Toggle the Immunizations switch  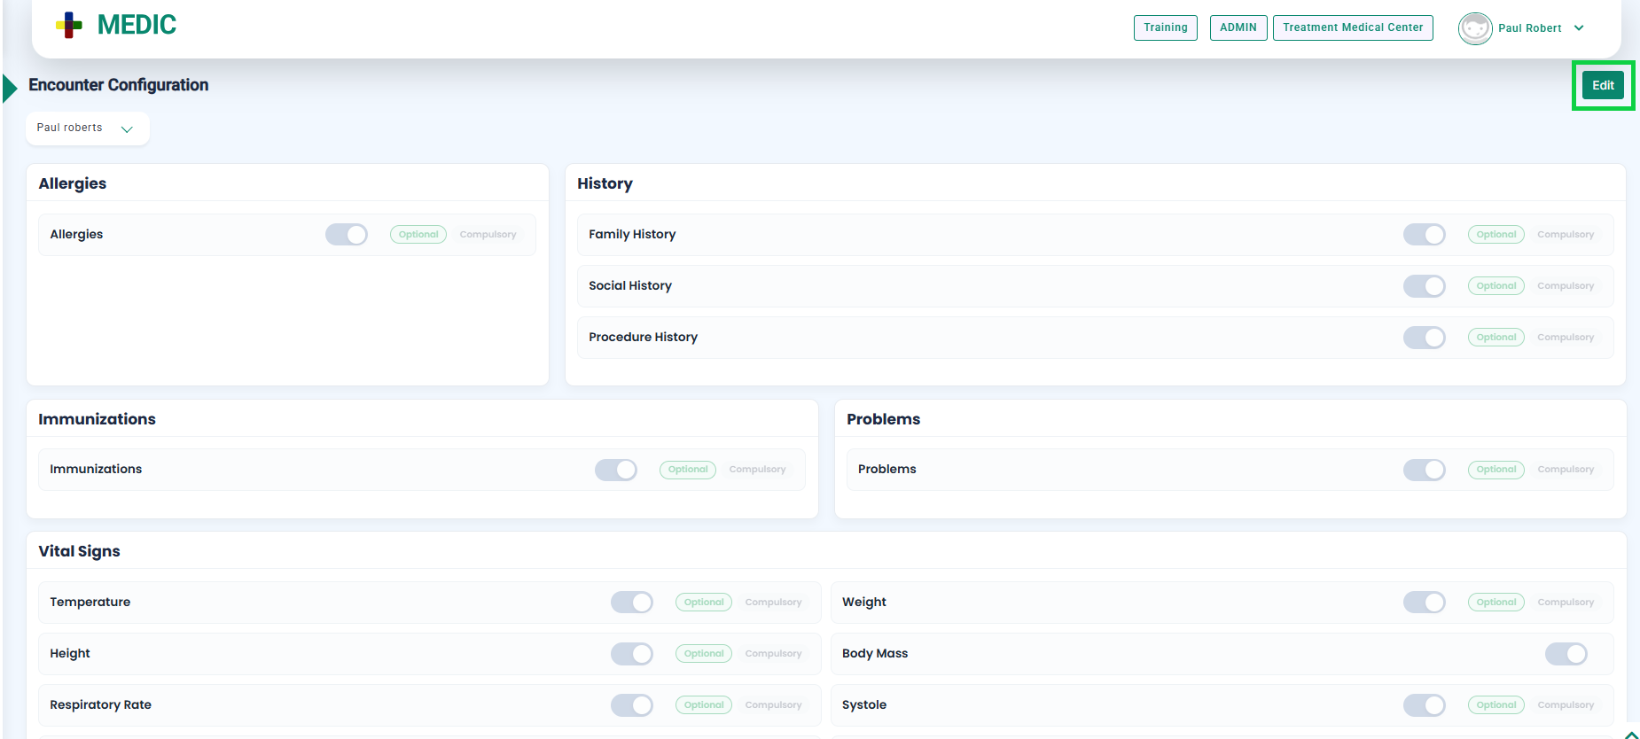click(616, 470)
